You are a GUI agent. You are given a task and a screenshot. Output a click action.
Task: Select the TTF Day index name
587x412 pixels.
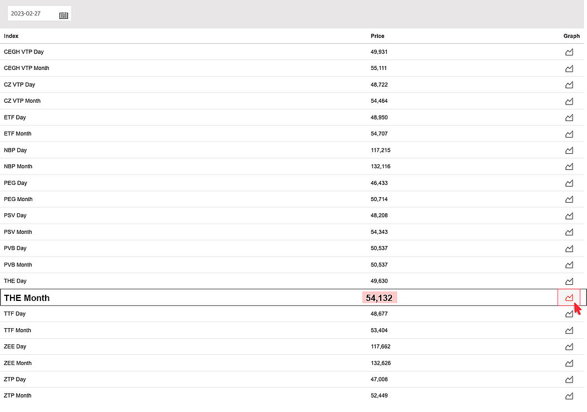click(15, 314)
